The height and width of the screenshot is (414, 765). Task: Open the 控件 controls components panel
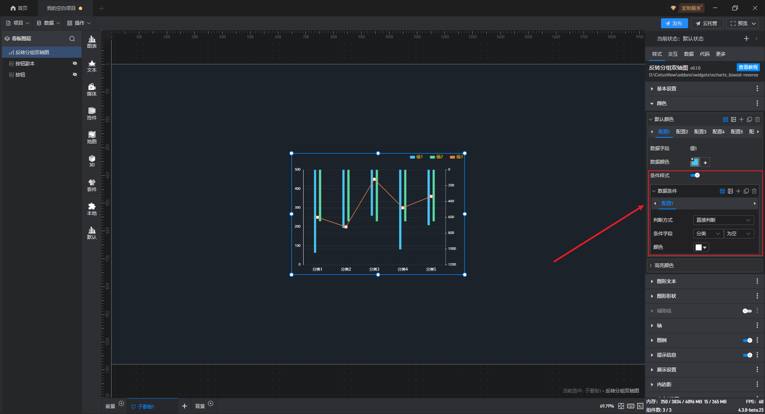[x=92, y=113]
